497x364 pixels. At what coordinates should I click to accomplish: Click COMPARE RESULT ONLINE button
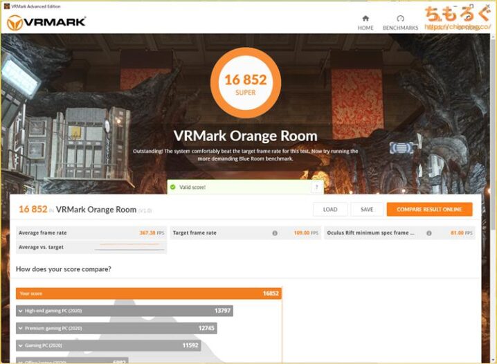(x=429, y=210)
